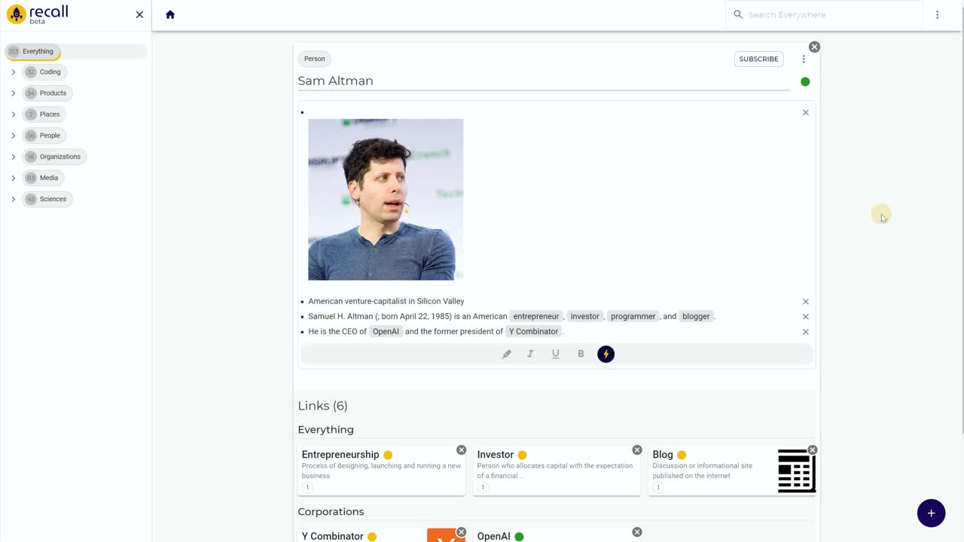Click the Sam Altman photo

tap(386, 199)
